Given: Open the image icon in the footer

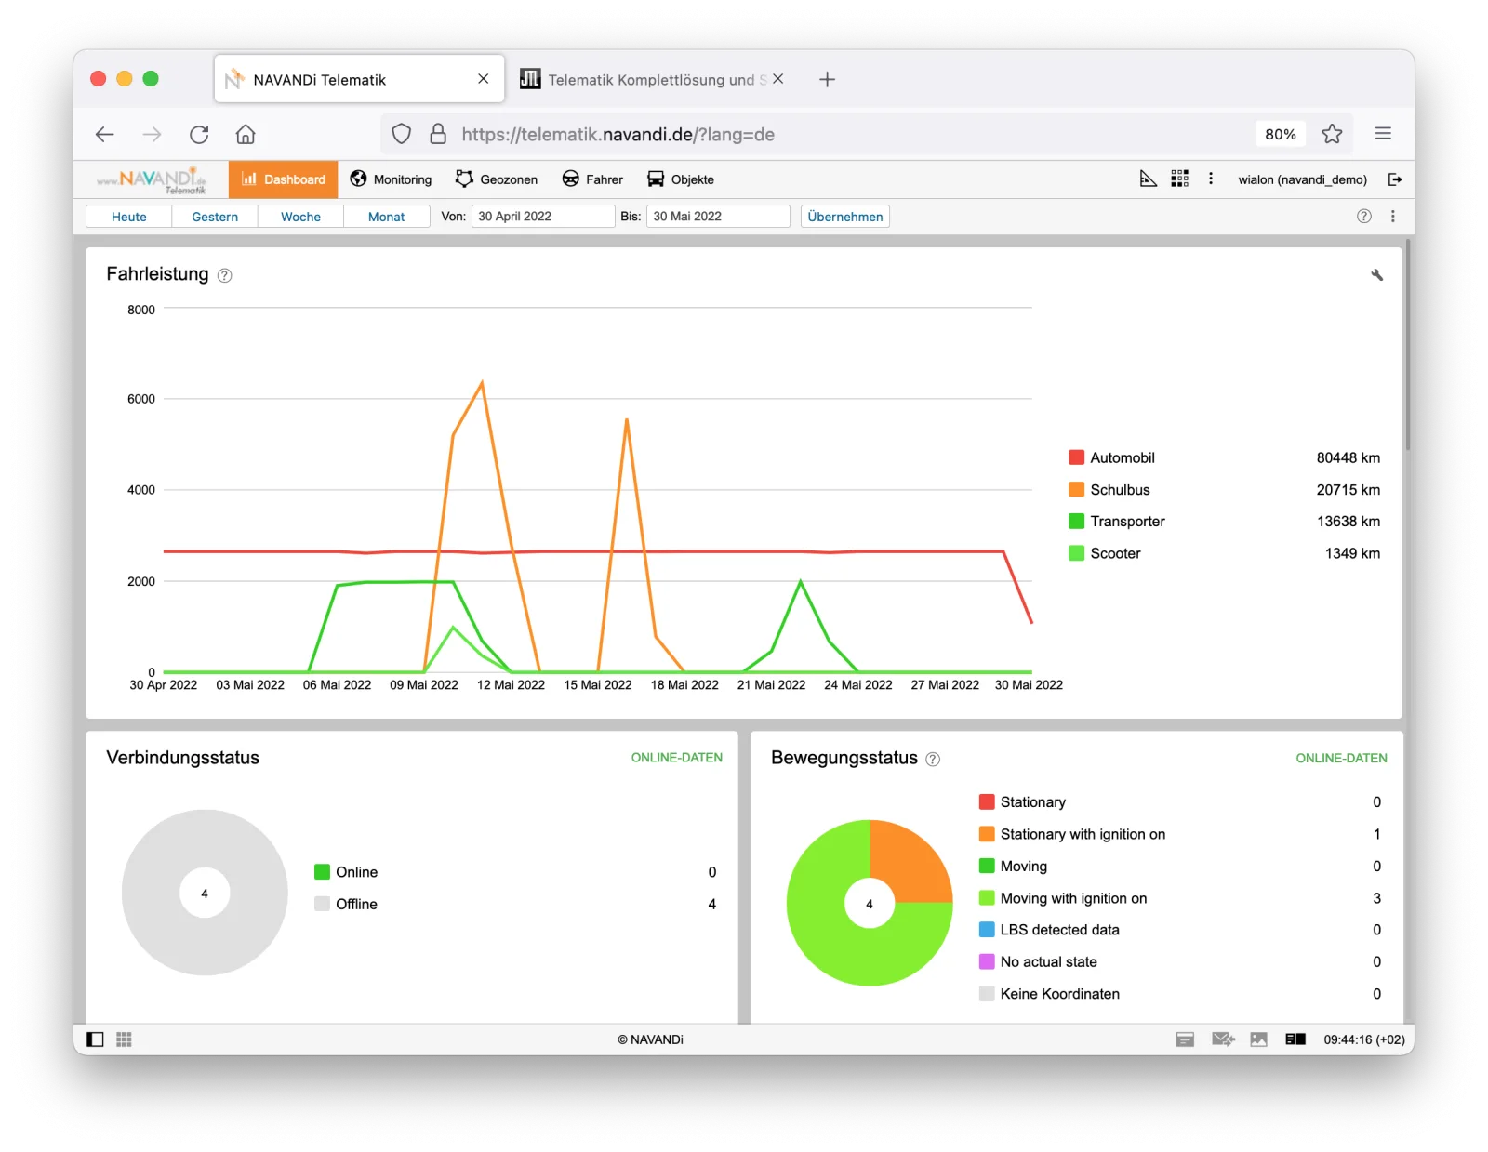Looking at the screenshot, I should (1258, 1039).
